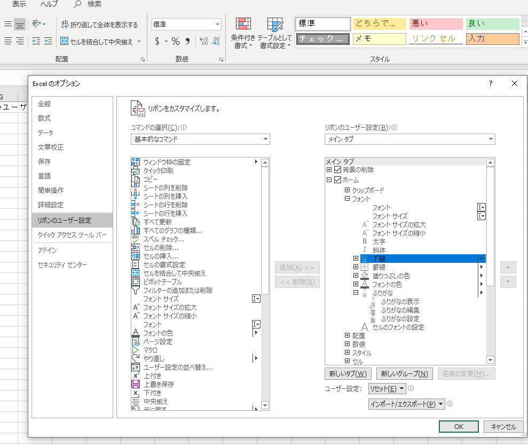Click merge and center cells in ribbon
Screen dimensions: 528x445
tap(97, 42)
